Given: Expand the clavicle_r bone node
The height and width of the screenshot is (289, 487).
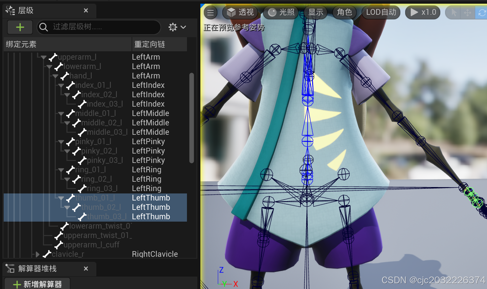Looking at the screenshot, I should (x=38, y=254).
